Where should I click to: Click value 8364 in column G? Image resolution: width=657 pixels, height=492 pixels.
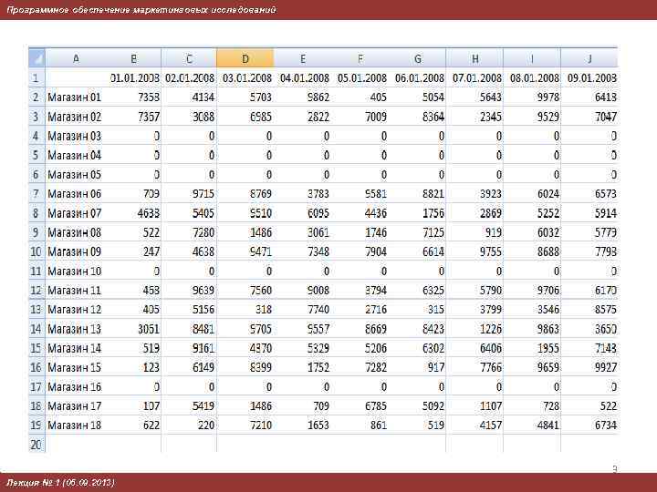click(433, 117)
